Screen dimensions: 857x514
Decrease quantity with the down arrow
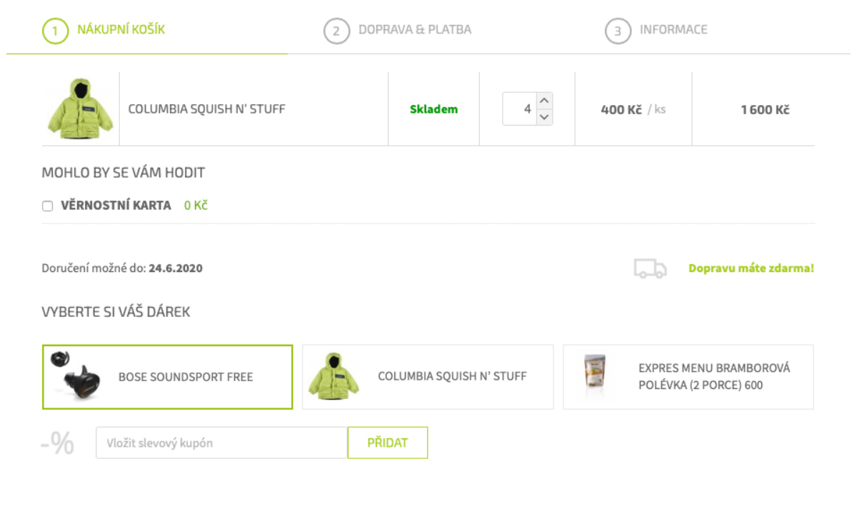point(544,117)
